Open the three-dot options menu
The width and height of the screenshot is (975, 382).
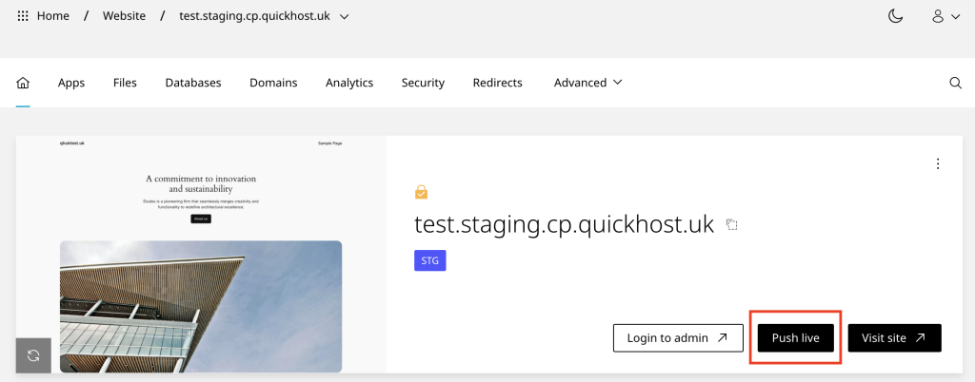(x=938, y=163)
